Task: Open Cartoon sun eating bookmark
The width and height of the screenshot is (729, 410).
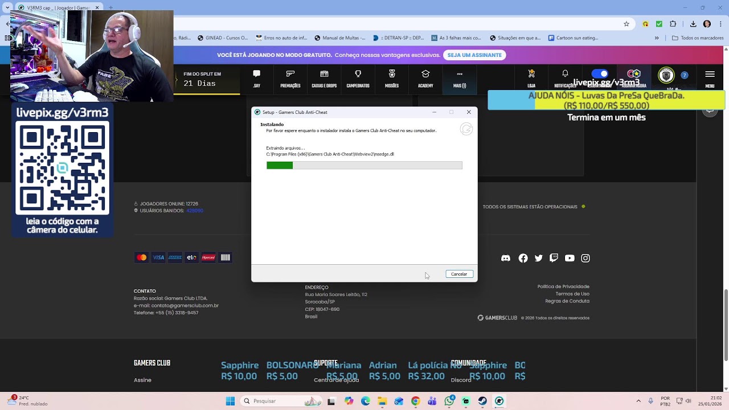Action: pyautogui.click(x=573, y=38)
